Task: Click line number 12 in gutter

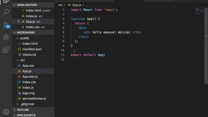Action: point(62,59)
